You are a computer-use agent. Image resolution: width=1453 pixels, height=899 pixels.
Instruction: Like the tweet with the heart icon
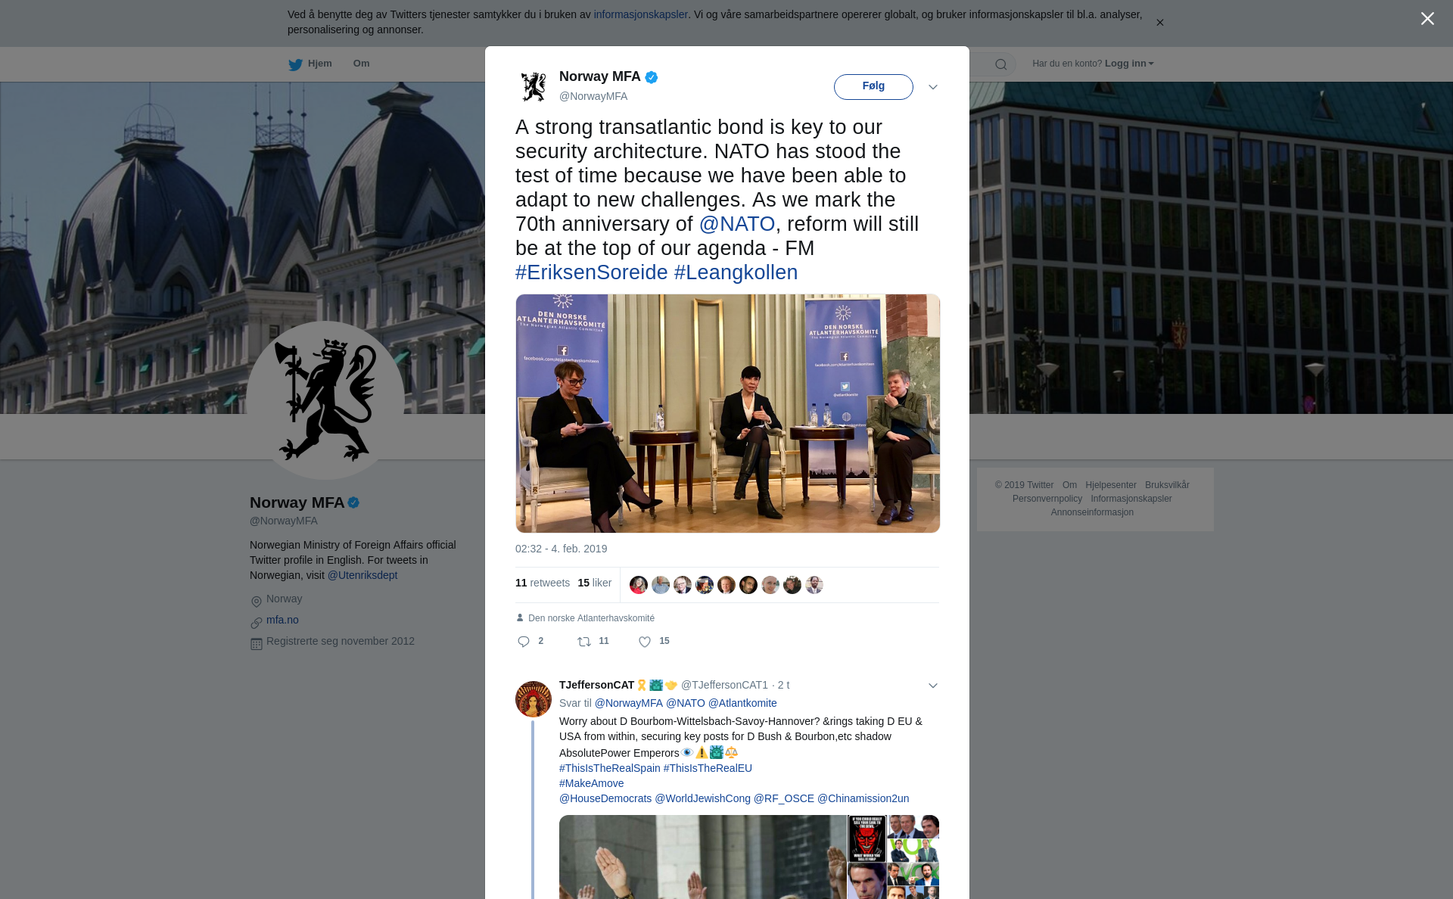pyautogui.click(x=645, y=642)
